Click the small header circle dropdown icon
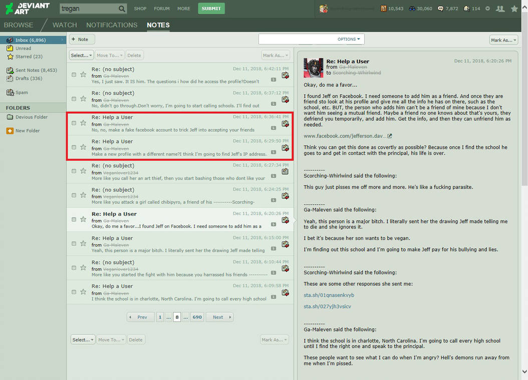 pyautogui.click(x=487, y=9)
